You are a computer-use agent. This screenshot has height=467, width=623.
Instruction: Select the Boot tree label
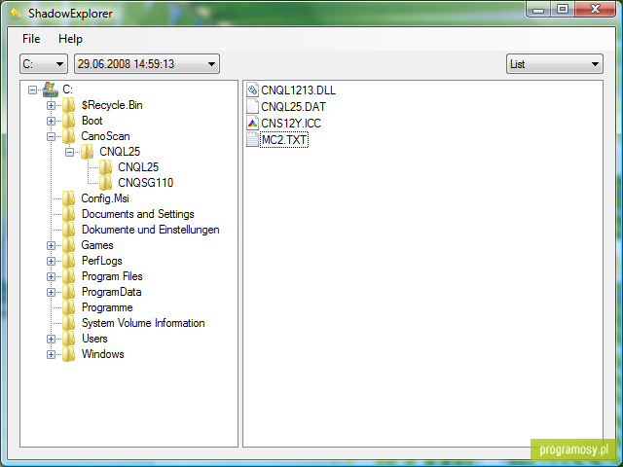[92, 121]
